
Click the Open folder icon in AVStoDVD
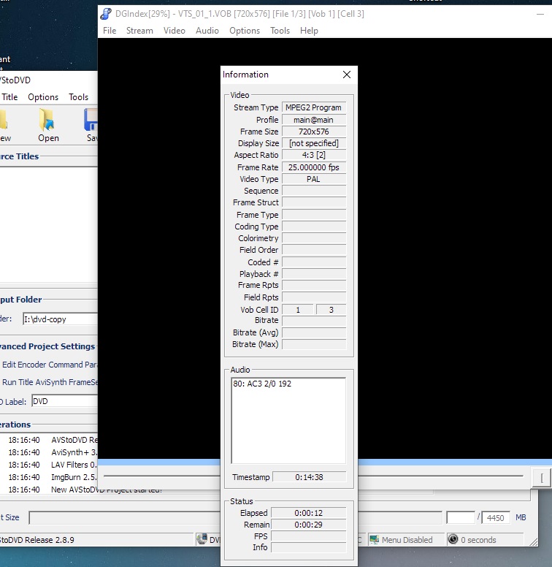(47, 120)
